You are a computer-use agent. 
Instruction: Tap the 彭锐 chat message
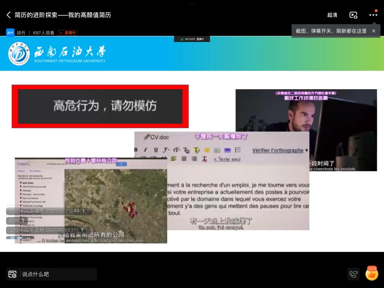coord(16,220)
